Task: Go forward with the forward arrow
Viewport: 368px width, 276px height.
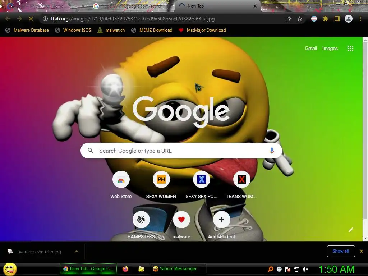Action: [19, 19]
